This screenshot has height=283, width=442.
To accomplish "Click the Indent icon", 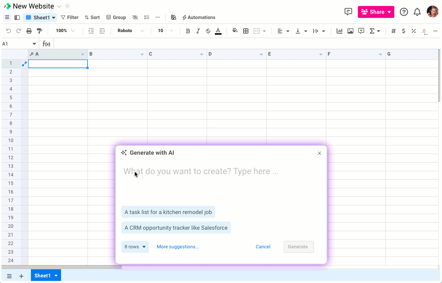I will click(x=91, y=31).
